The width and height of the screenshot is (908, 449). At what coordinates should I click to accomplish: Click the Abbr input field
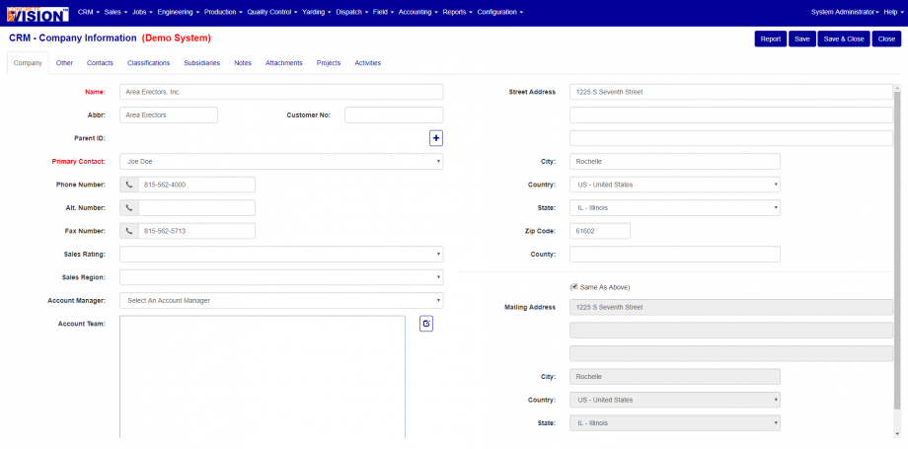[169, 115]
